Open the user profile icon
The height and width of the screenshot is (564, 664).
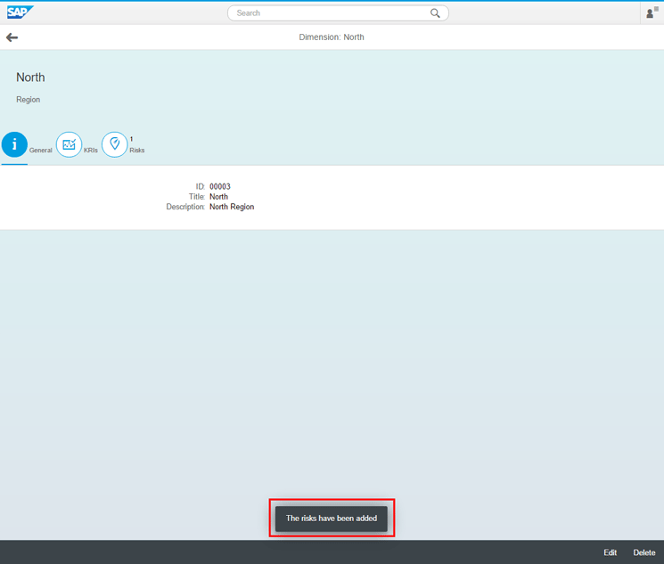pyautogui.click(x=652, y=12)
